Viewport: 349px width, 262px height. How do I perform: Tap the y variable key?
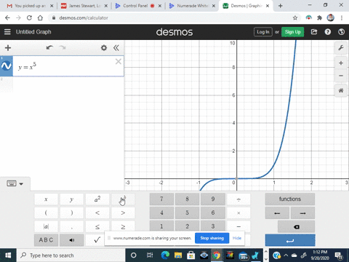71,199
